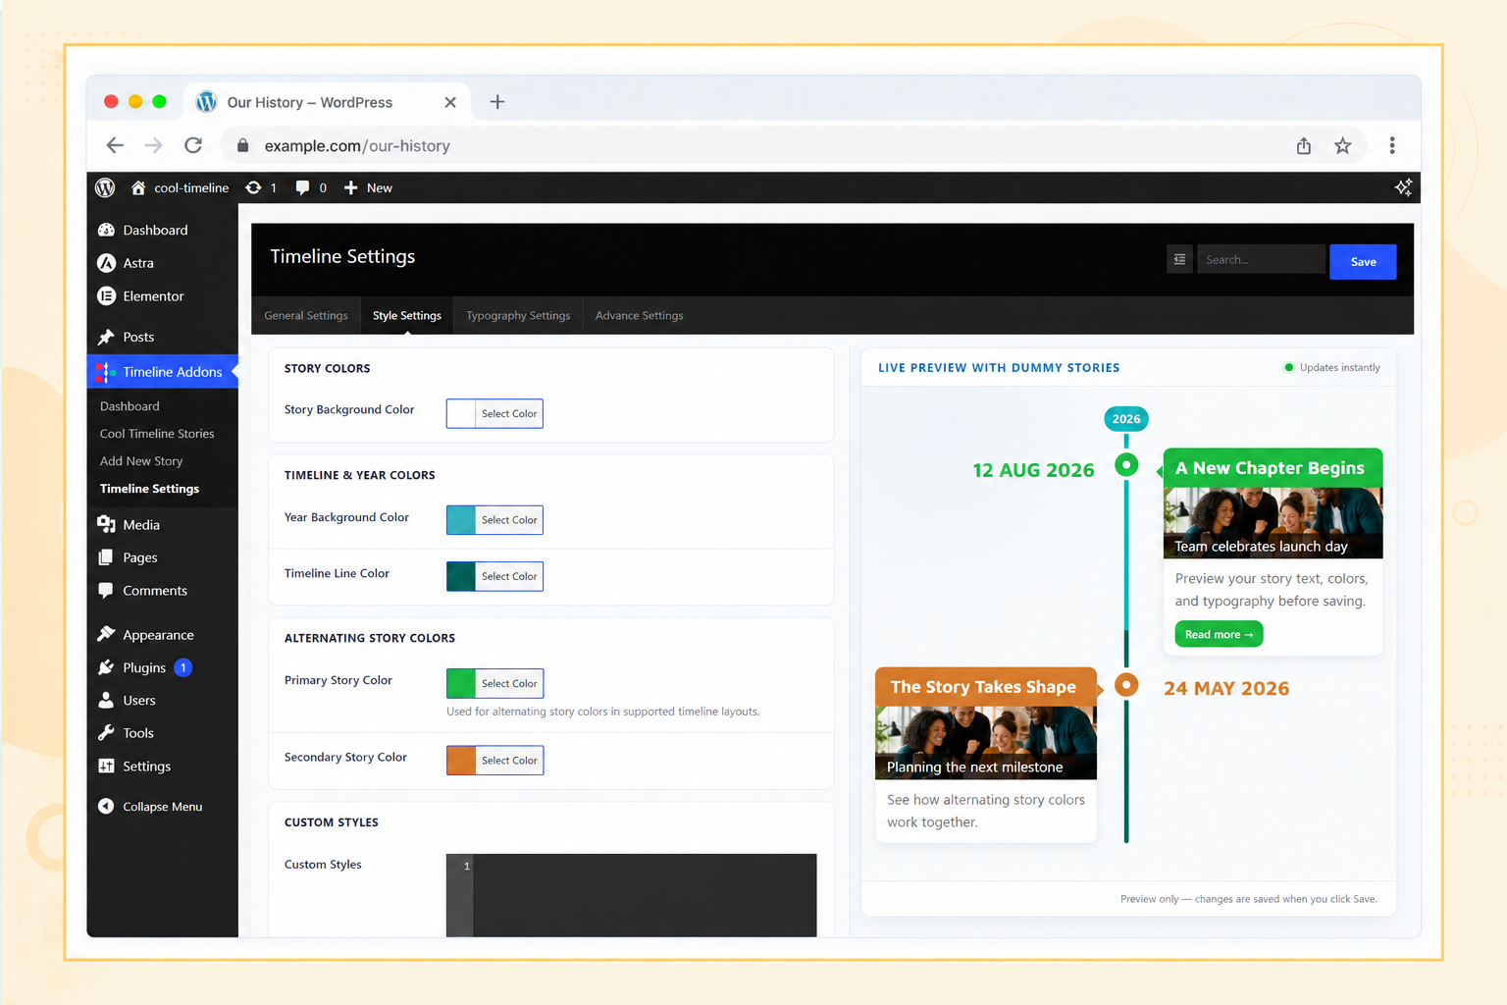Click the browser address bar URL
Screen dimensions: 1507x1005
click(x=357, y=146)
